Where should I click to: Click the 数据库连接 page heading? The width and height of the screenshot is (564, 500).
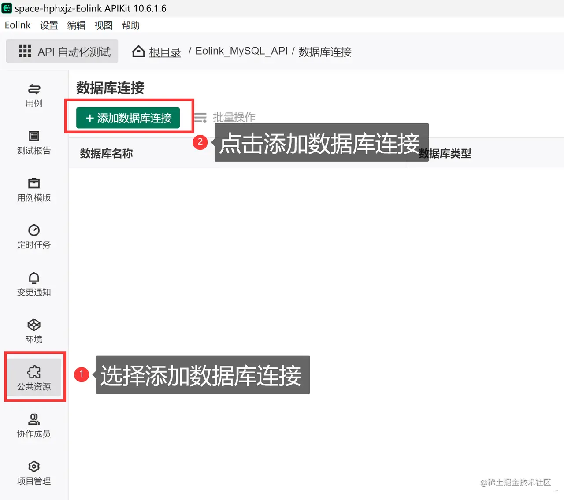click(x=110, y=88)
